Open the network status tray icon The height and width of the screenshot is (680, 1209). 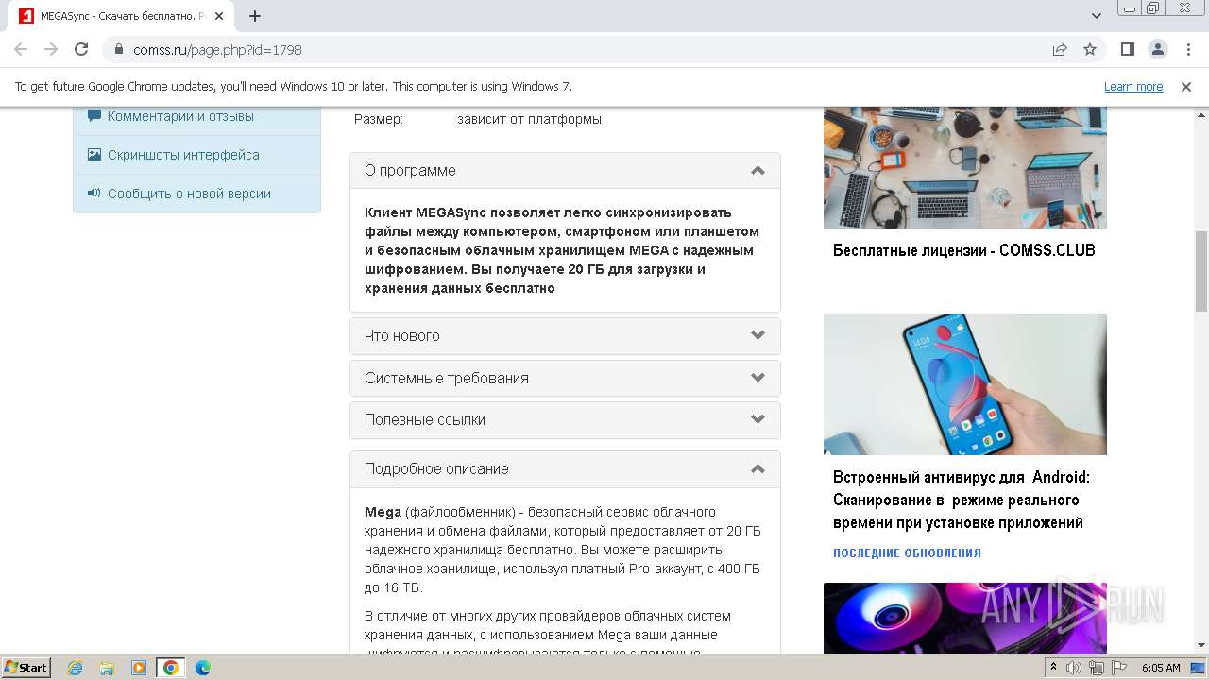1097,668
